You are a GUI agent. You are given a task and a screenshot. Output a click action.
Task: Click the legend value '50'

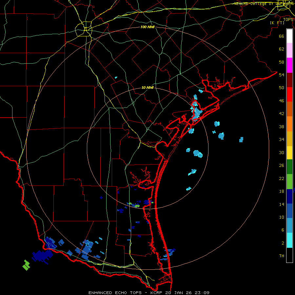tap(282, 88)
